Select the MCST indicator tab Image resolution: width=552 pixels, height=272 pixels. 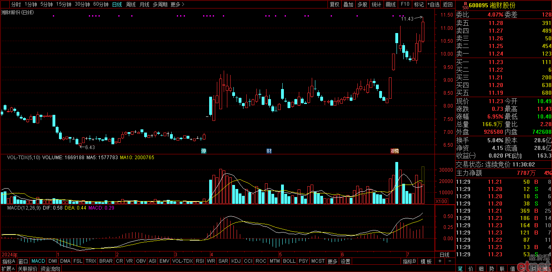pyautogui.click(x=318, y=262)
